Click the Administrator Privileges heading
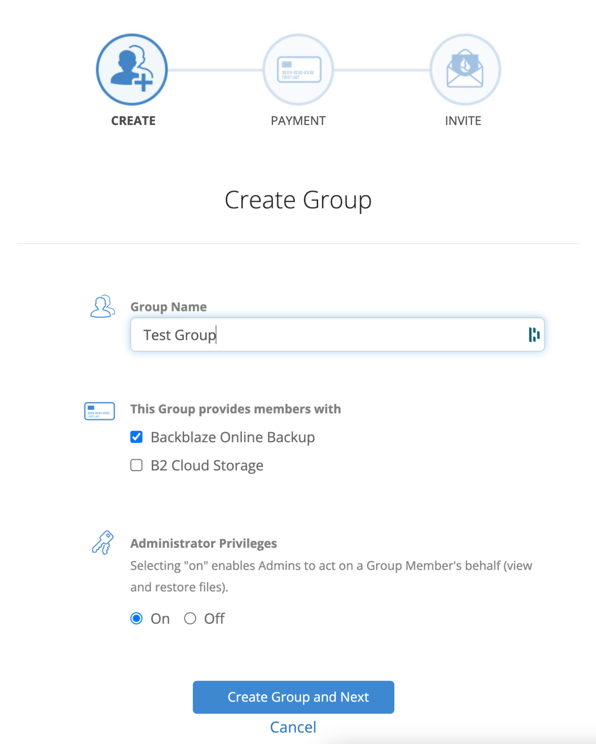This screenshot has height=744, width=596. point(204,543)
